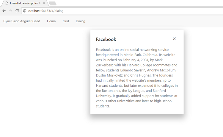Reload the page with the refresh icon

17,11
